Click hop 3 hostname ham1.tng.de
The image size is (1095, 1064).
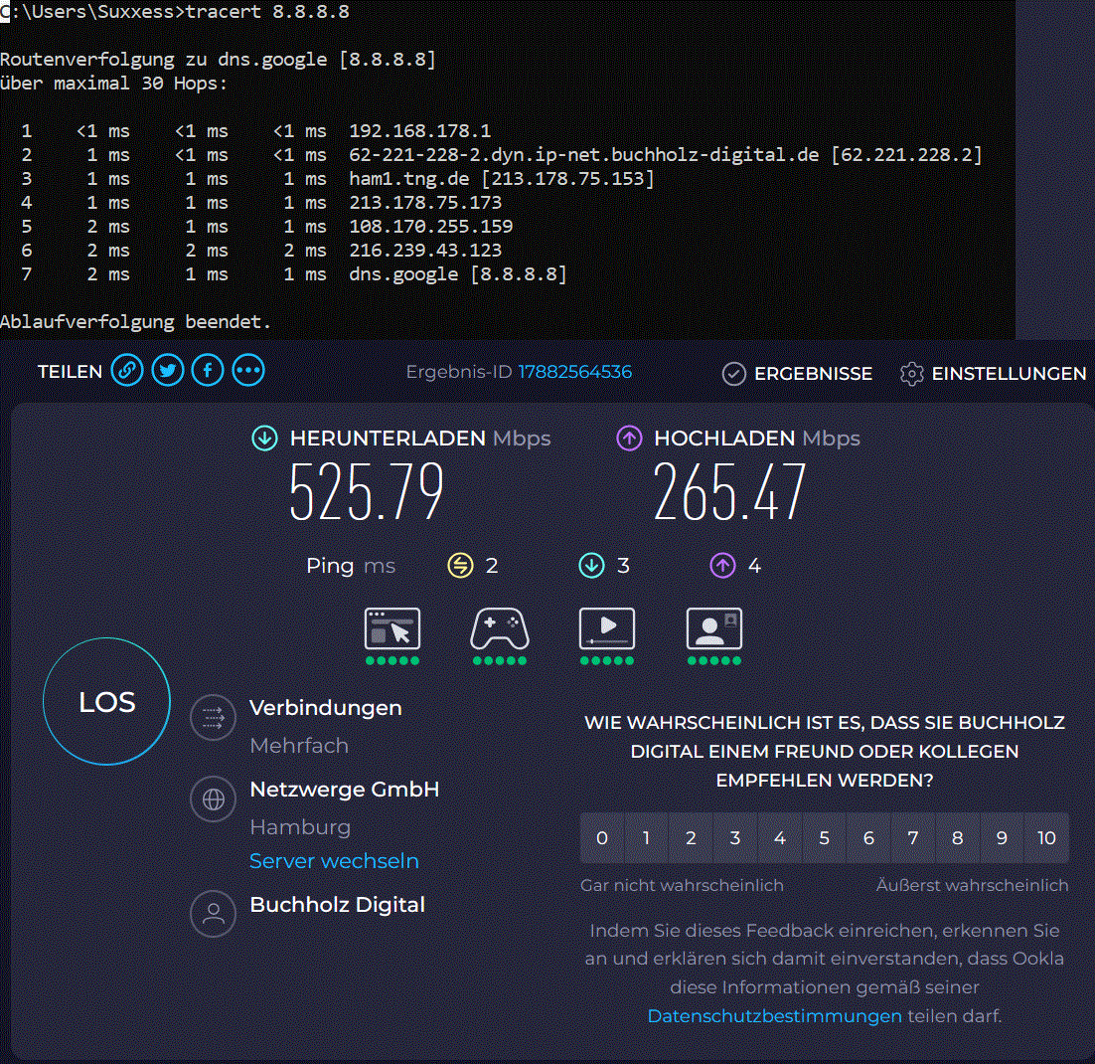tap(409, 178)
